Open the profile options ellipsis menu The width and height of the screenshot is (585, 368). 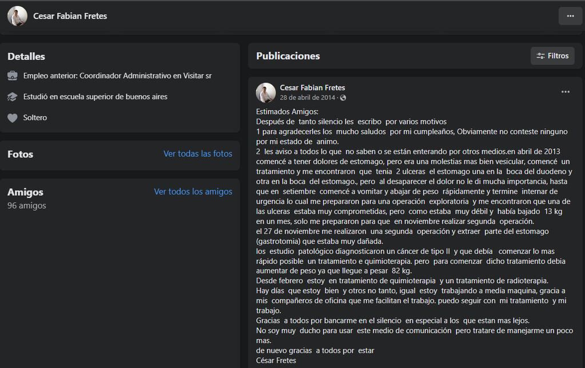pos(570,15)
